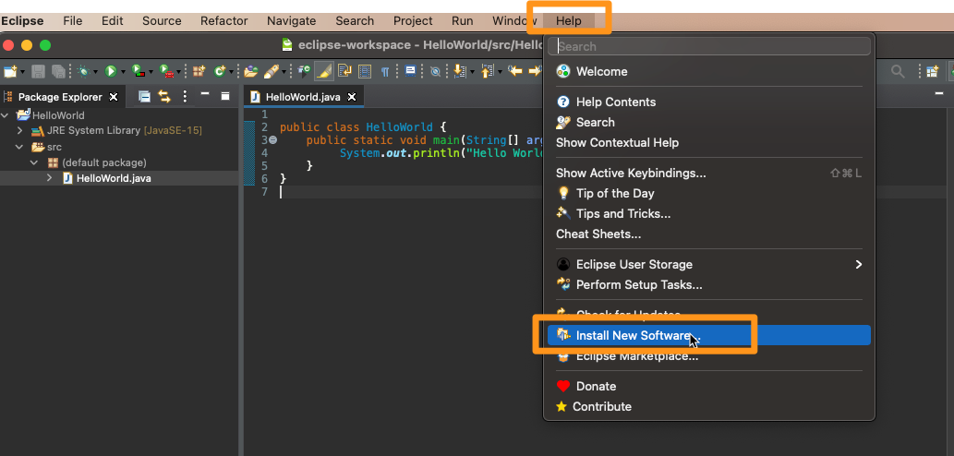Open the Package Explorer view menu dots

(185, 96)
